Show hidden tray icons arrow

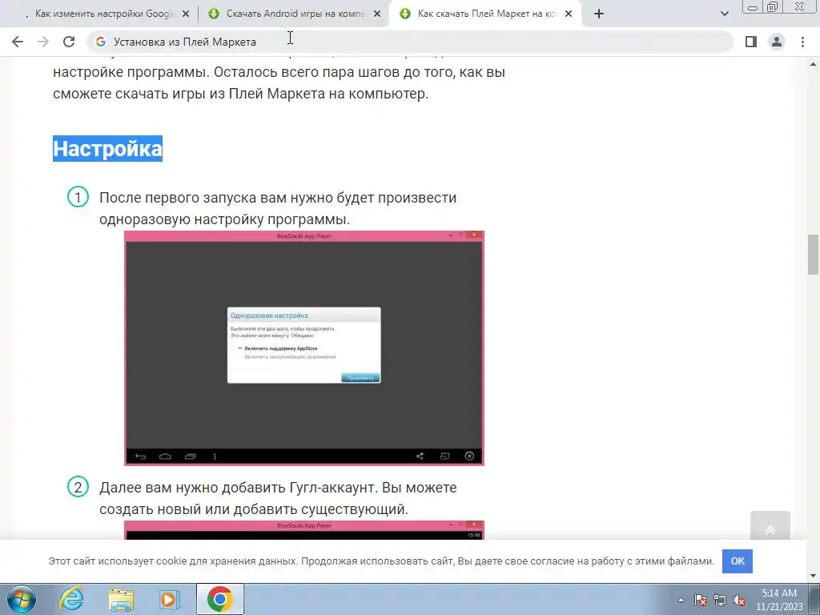(681, 600)
